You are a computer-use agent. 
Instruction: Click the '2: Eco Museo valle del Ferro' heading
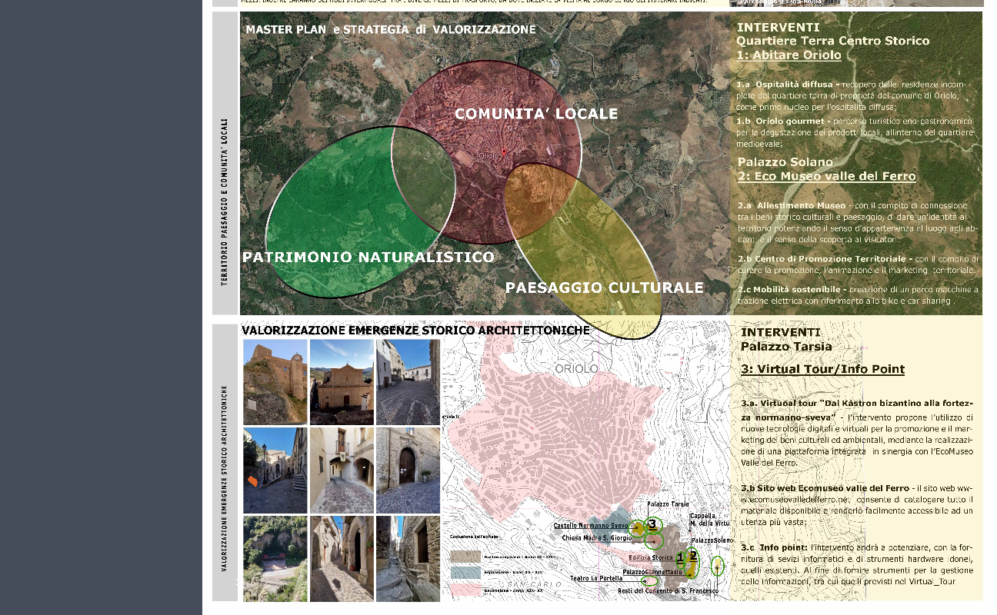(826, 176)
